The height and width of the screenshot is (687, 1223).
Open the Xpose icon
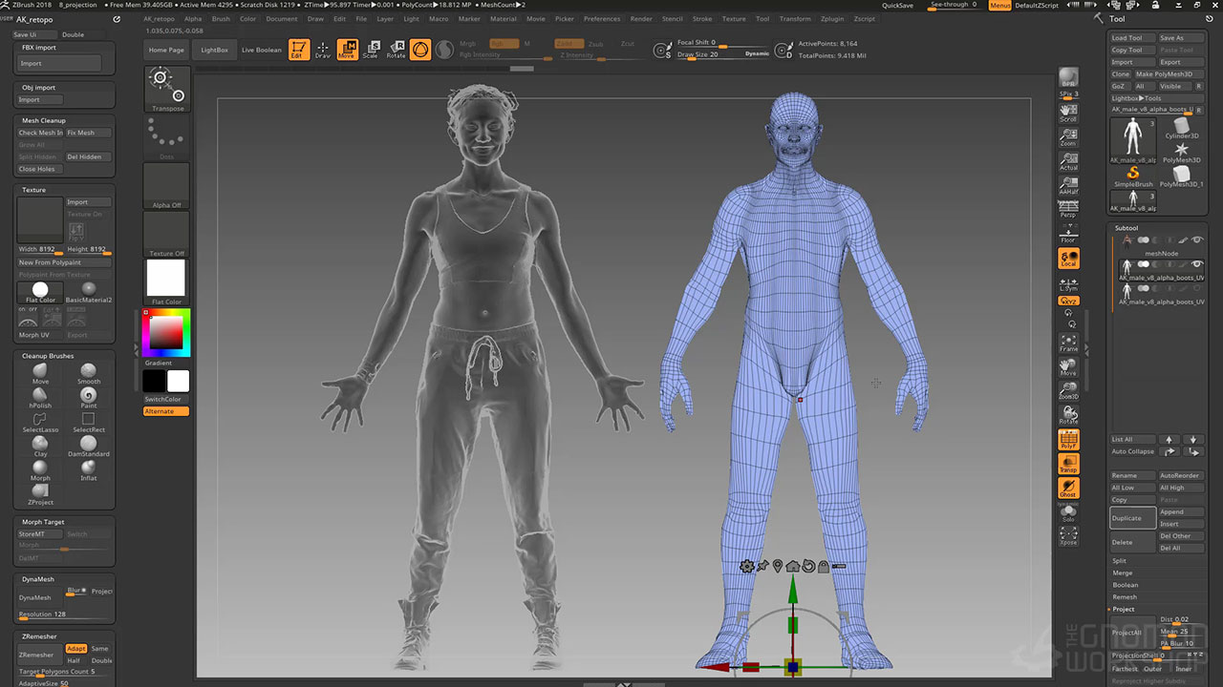point(1068,535)
